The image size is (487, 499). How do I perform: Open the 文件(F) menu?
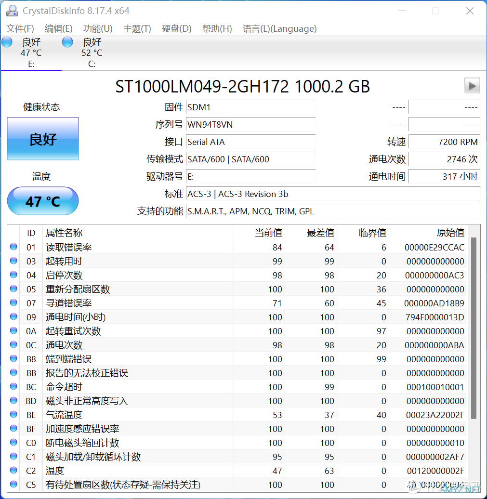coord(20,28)
